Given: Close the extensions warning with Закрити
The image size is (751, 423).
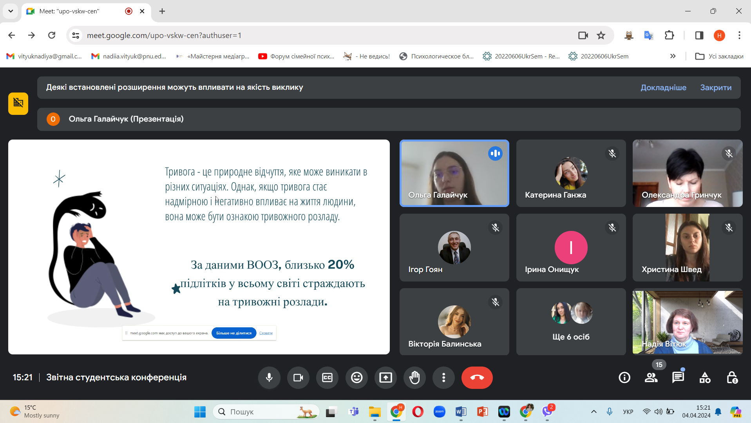Looking at the screenshot, I should 716,87.
